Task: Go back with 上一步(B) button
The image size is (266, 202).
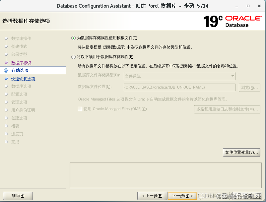Action: pos(152,196)
